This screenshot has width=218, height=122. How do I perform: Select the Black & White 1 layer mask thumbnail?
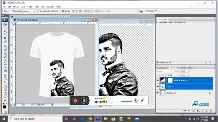(170, 80)
